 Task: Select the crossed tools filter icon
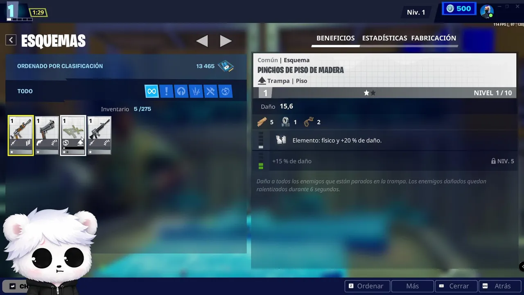210,91
